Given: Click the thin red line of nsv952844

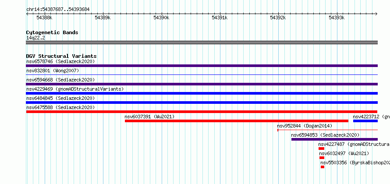Looking at the screenshot, I should click(x=328, y=130).
